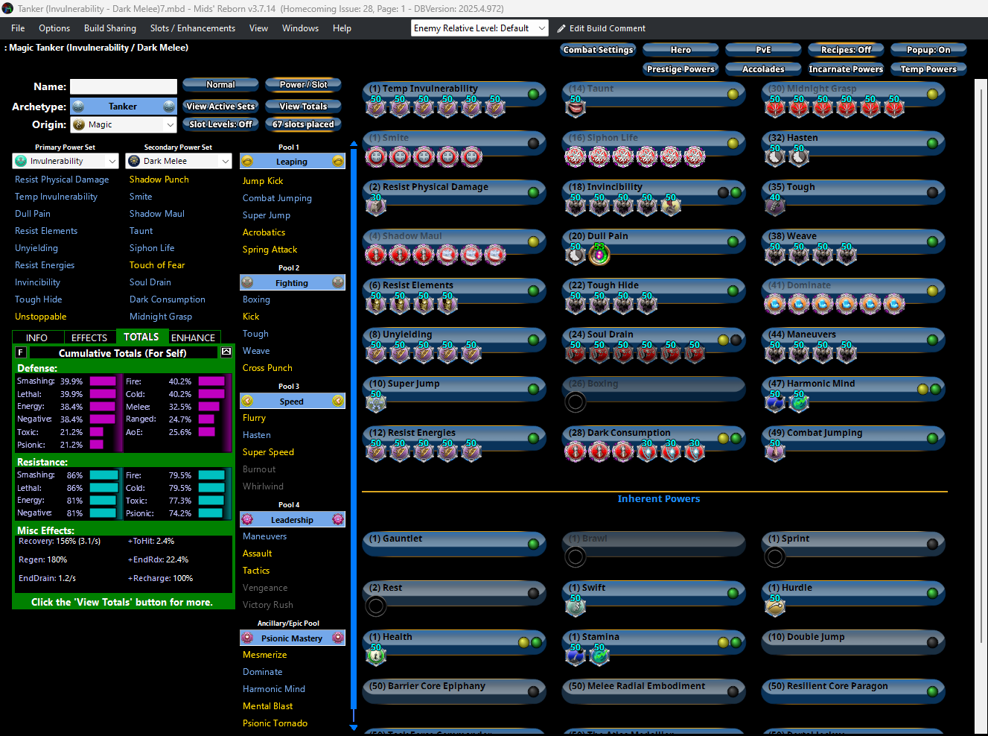The image size is (988, 736).
Task: Switch to the EFFECTS tab
Action: 89,338
